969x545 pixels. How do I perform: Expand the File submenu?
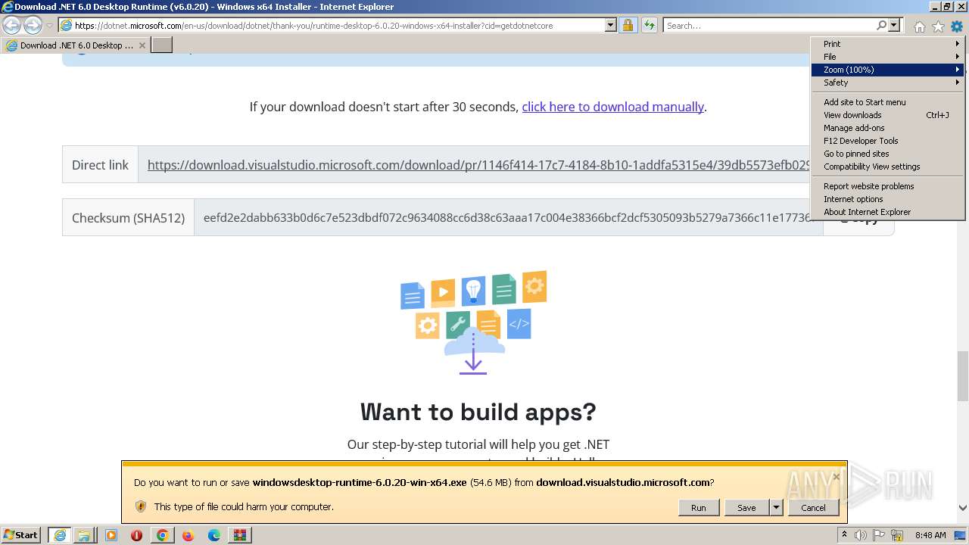click(x=887, y=57)
